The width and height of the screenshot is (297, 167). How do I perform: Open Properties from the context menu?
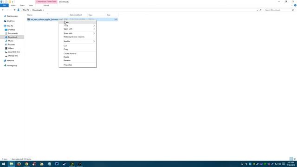[77, 65]
